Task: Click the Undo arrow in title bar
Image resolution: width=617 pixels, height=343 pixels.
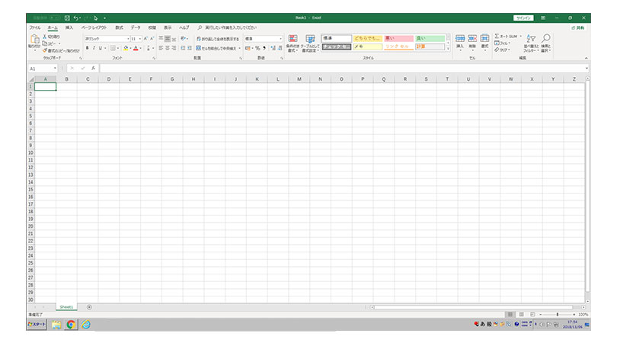Action: (76, 18)
